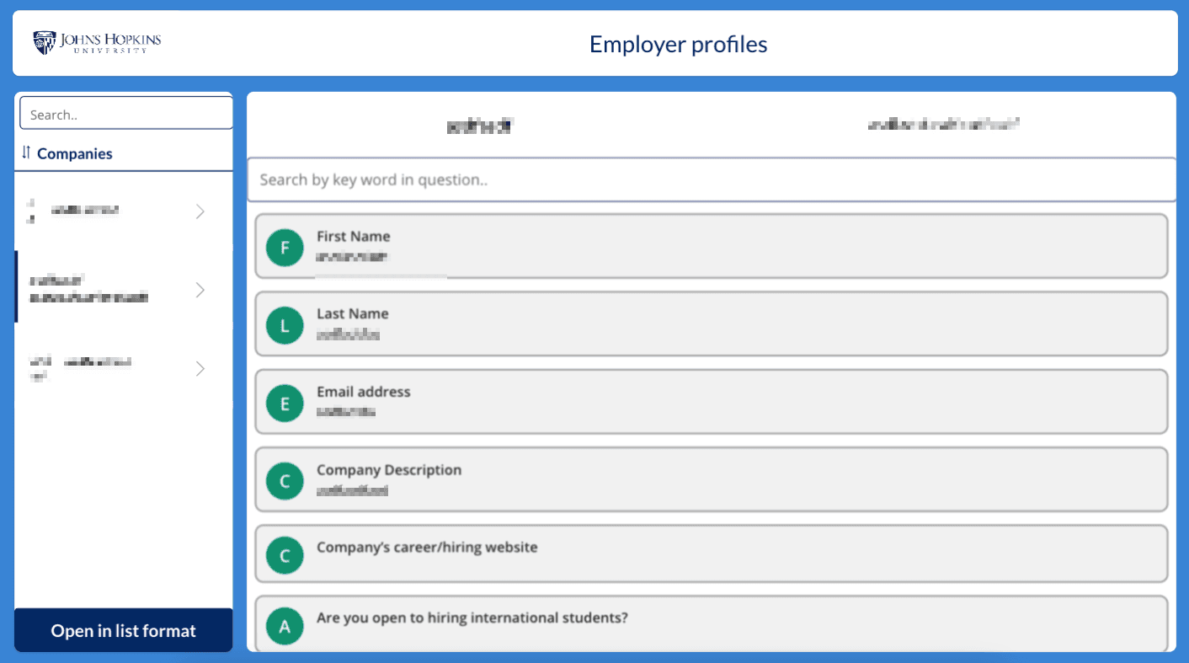
Task: Expand the first company with its chevron
Action: [x=200, y=211]
